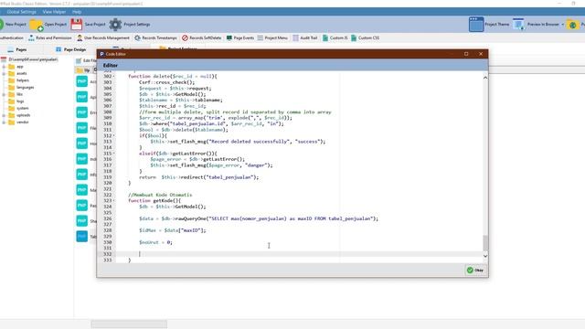Click the redirect tabel_penjualan return line

199,177
